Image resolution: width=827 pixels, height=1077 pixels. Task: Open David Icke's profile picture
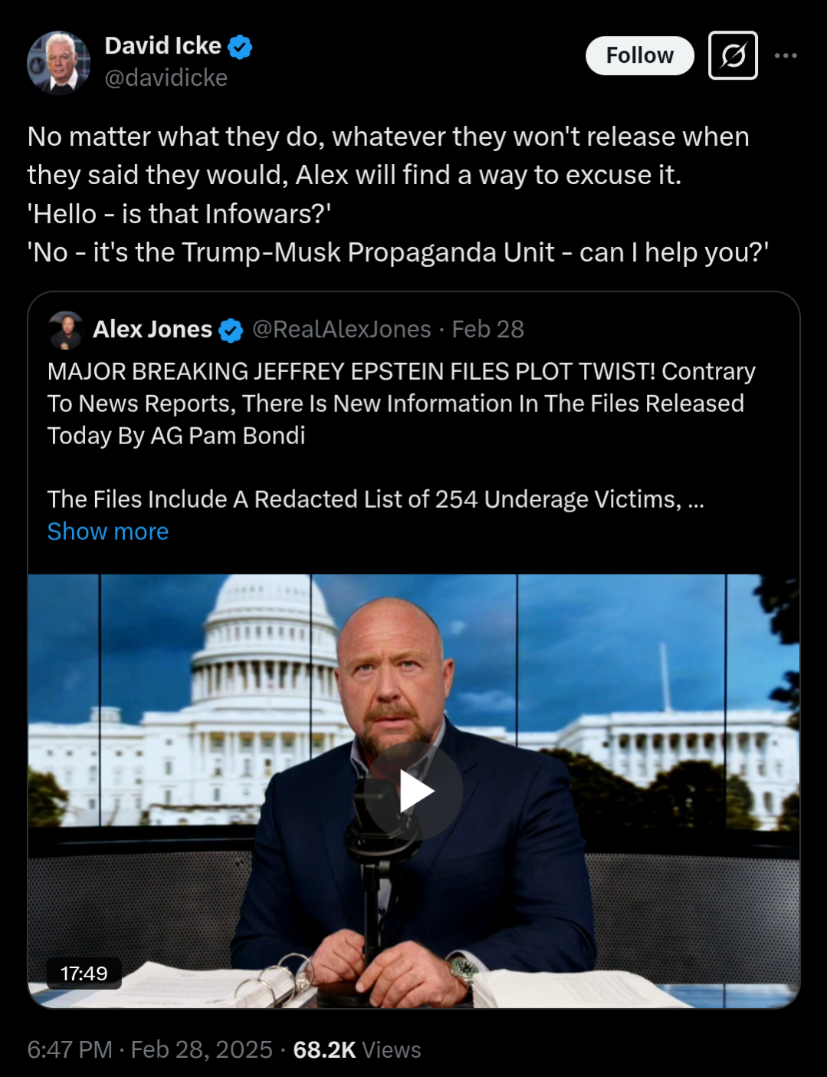point(58,62)
